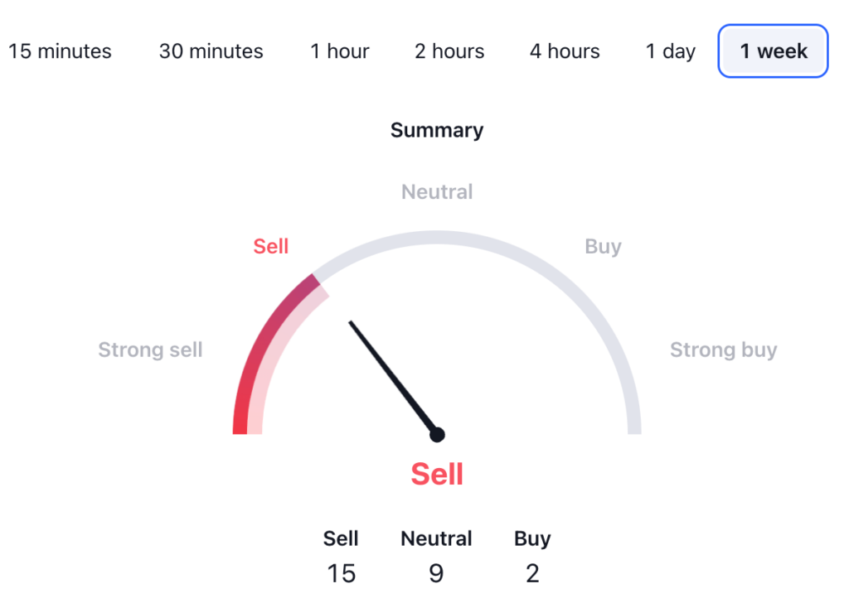Select the 4 hours interval
The height and width of the screenshot is (603, 849).
[x=564, y=51]
